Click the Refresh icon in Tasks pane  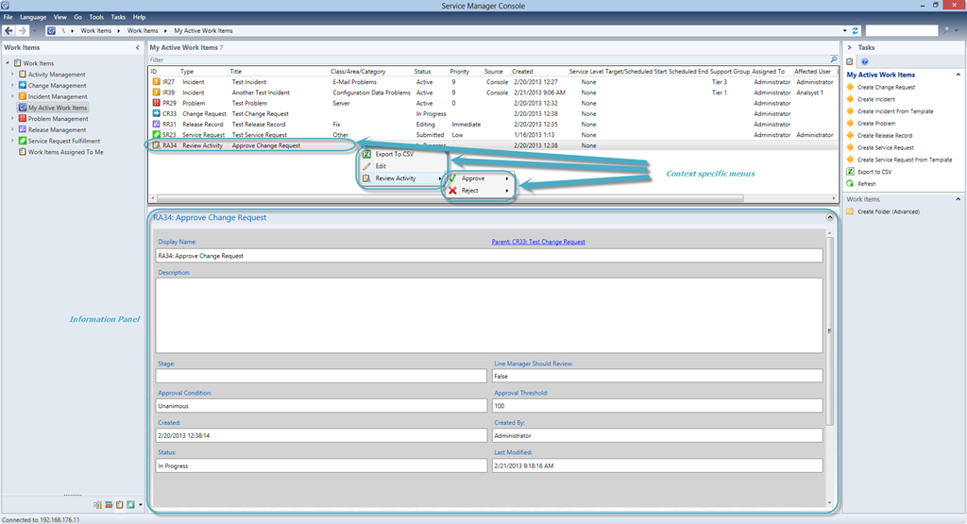[x=850, y=184]
